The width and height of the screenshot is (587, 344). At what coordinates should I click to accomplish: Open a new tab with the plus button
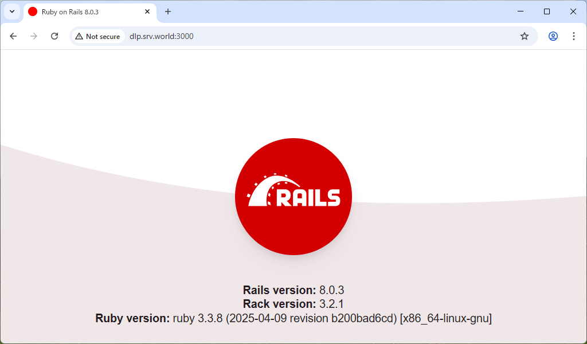click(167, 11)
